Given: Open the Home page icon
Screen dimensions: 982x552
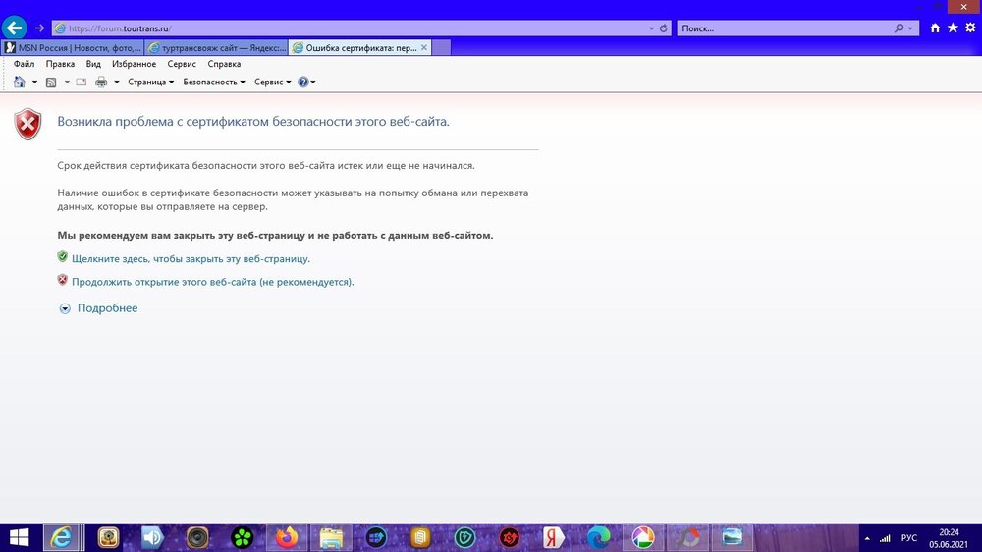Looking at the screenshot, I should point(935,28).
